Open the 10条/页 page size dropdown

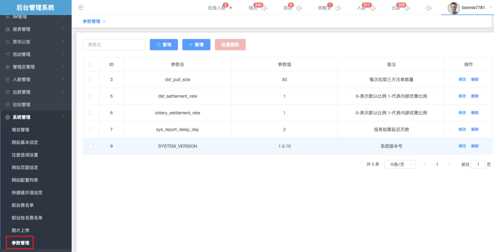coord(400,164)
